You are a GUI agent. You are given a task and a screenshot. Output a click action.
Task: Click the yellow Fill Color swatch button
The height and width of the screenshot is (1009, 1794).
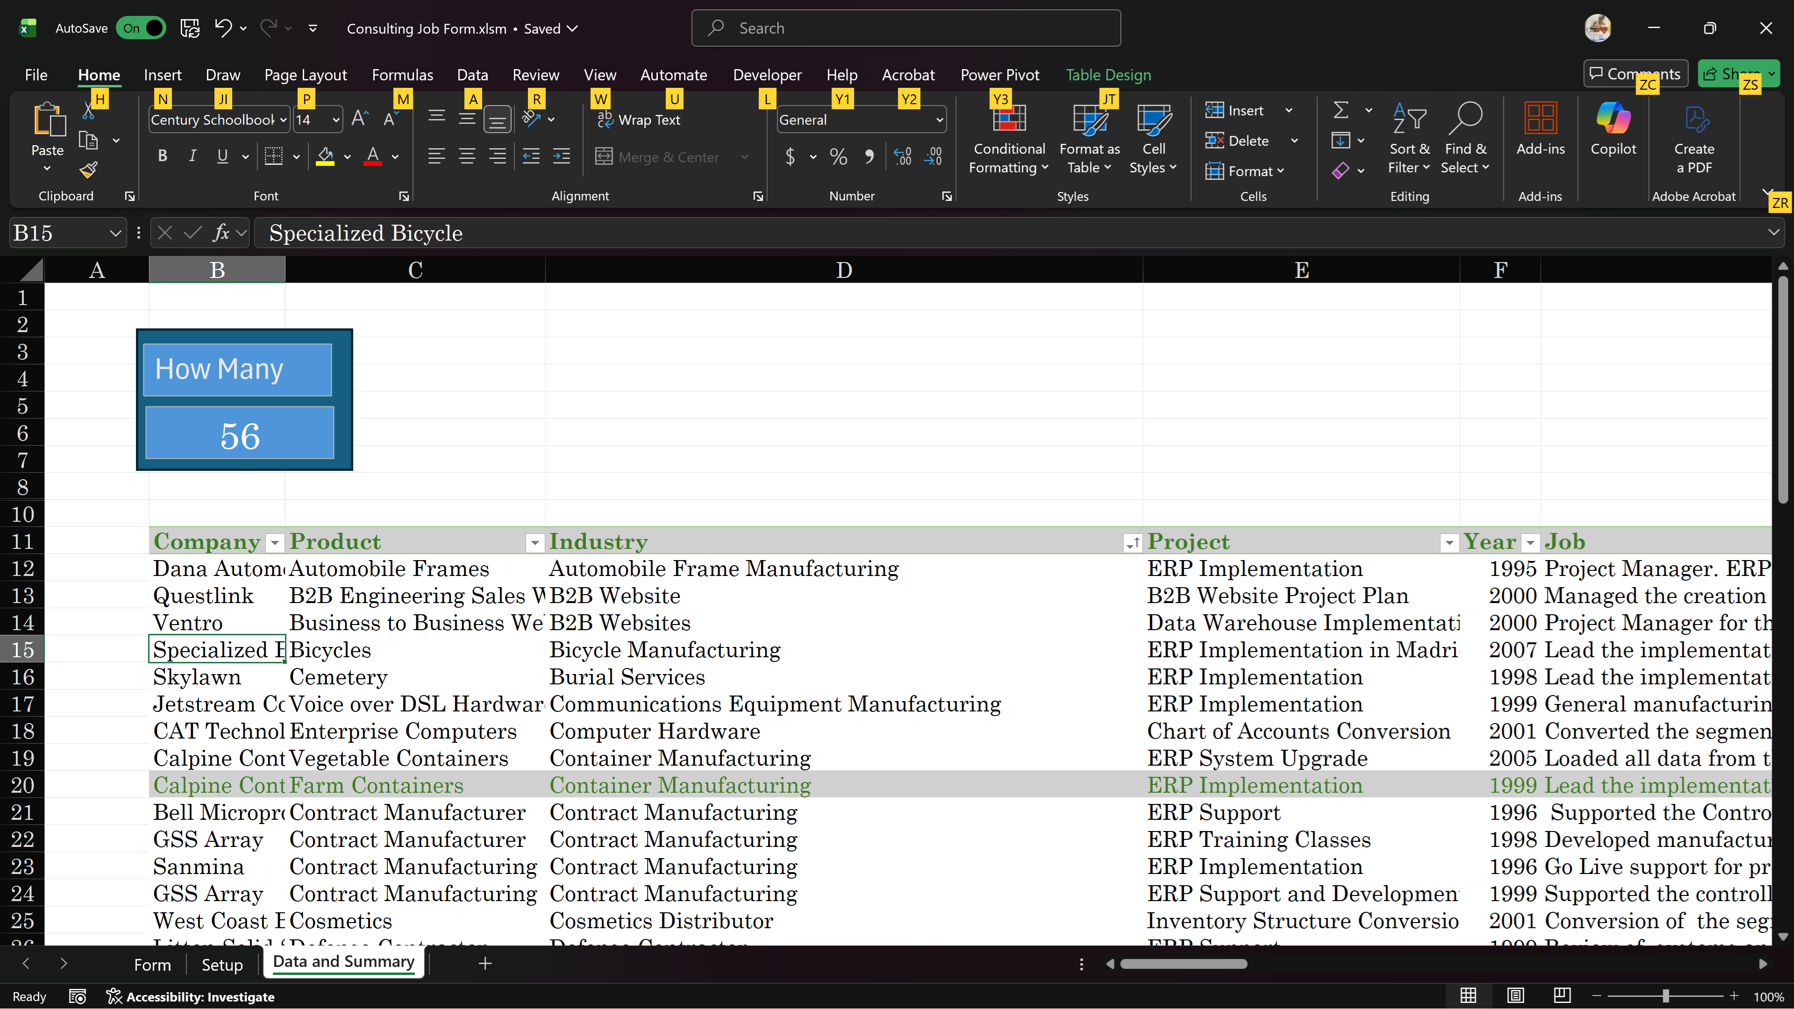click(325, 156)
